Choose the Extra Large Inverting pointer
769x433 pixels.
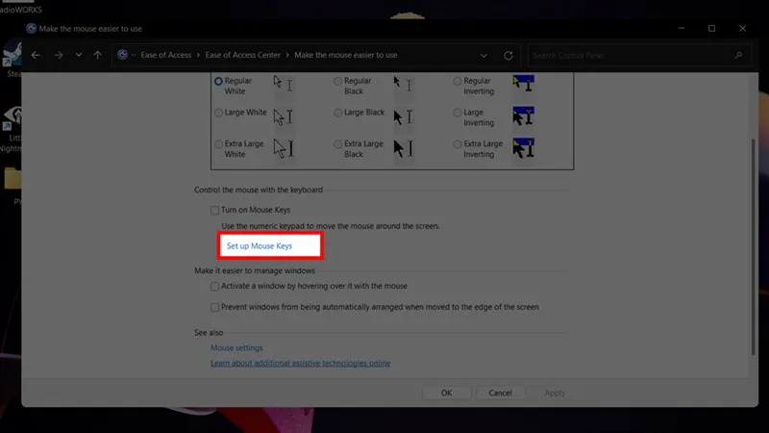pos(458,143)
